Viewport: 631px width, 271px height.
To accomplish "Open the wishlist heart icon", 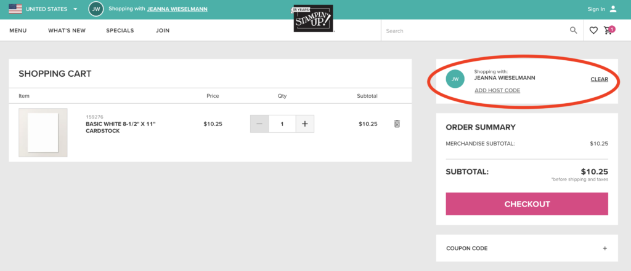I will 593,31.
